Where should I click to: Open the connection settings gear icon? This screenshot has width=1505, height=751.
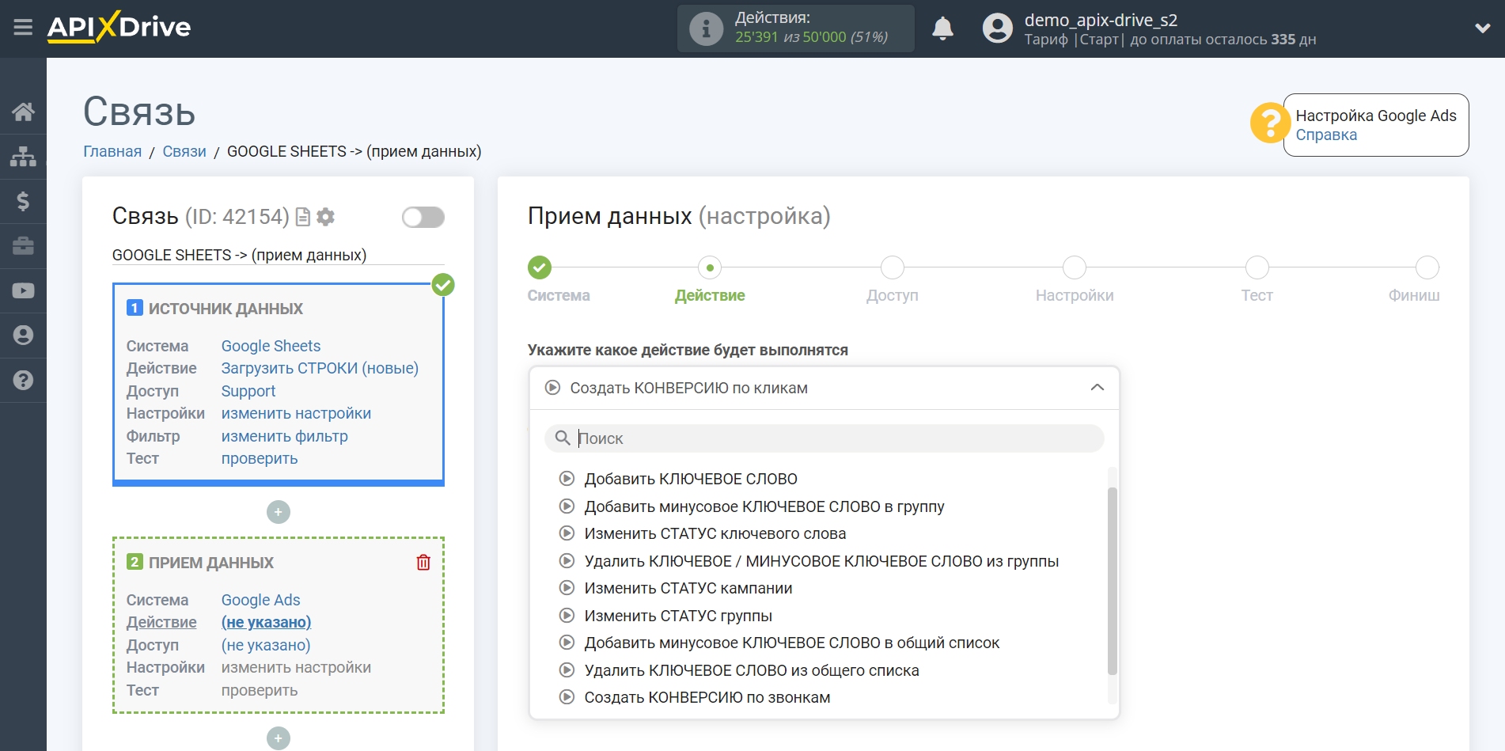pyautogui.click(x=325, y=217)
